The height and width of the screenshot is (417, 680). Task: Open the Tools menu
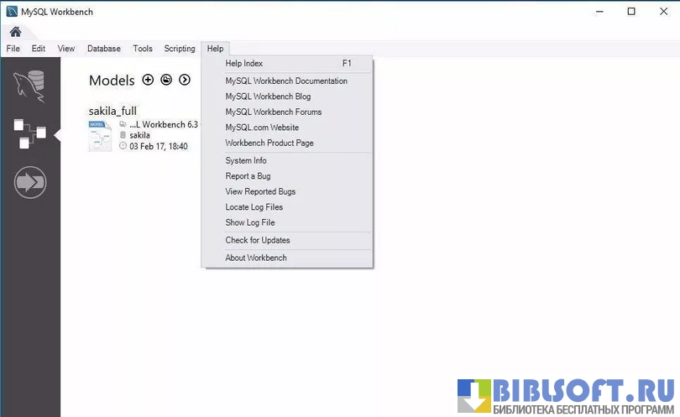tap(143, 49)
